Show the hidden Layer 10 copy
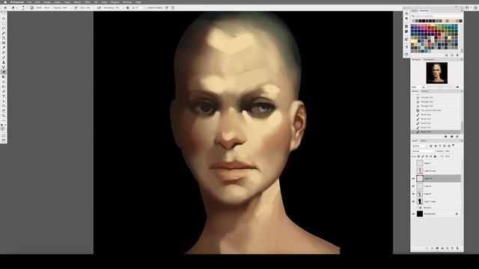 [x=413, y=171]
